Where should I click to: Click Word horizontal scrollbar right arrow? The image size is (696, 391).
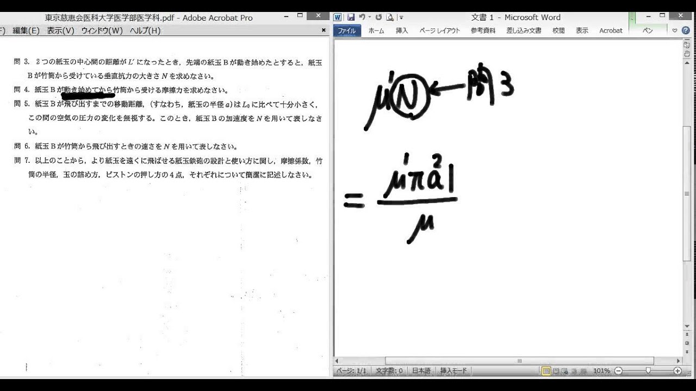678,361
